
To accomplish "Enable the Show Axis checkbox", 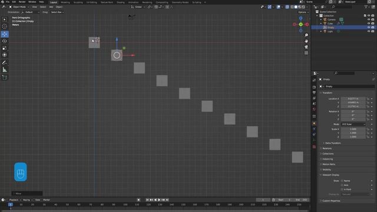I will pyautogui.click(x=342, y=185).
